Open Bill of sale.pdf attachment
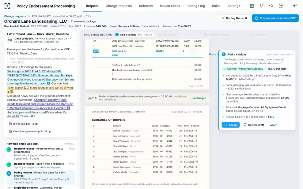The height and width of the screenshot is (189, 303). 23,124
